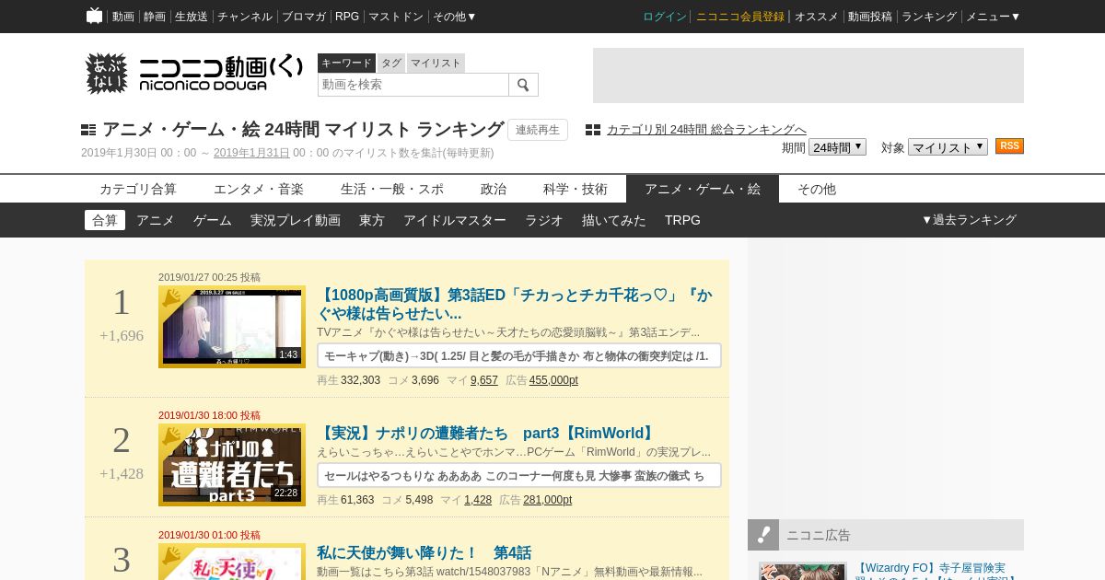The height and width of the screenshot is (580, 1105).
Task: Click the 生放送 top menu link
Action: coord(192,17)
